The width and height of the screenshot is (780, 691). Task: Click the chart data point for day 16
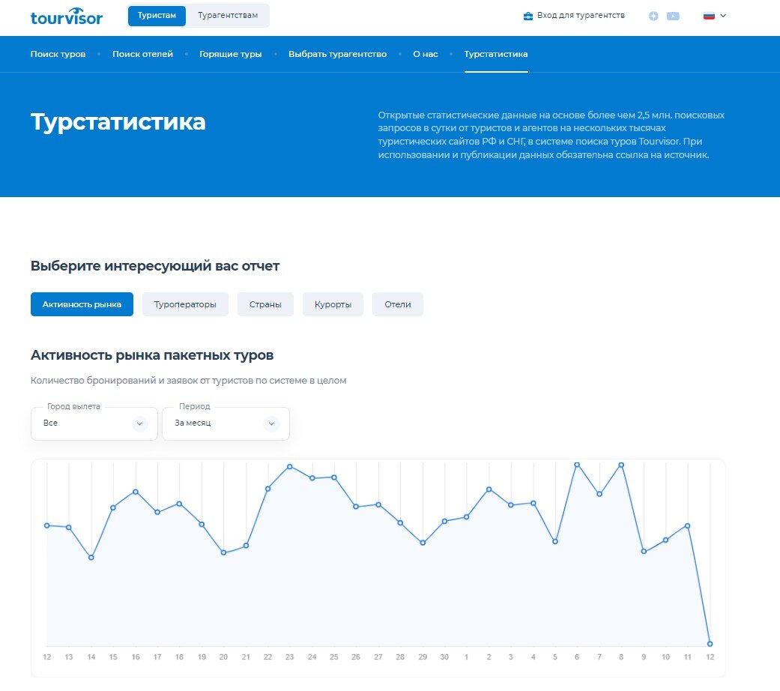coord(136,492)
